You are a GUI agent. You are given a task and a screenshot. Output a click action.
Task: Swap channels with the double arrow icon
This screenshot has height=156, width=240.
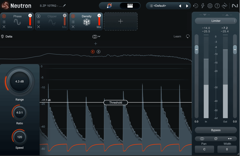click(x=230, y=139)
